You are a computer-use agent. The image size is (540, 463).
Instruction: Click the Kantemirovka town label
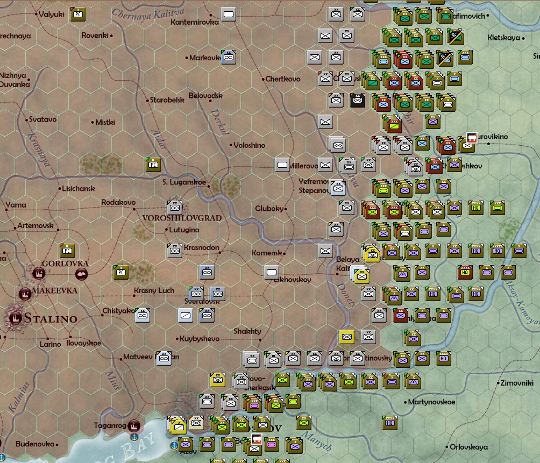pyautogui.click(x=195, y=22)
